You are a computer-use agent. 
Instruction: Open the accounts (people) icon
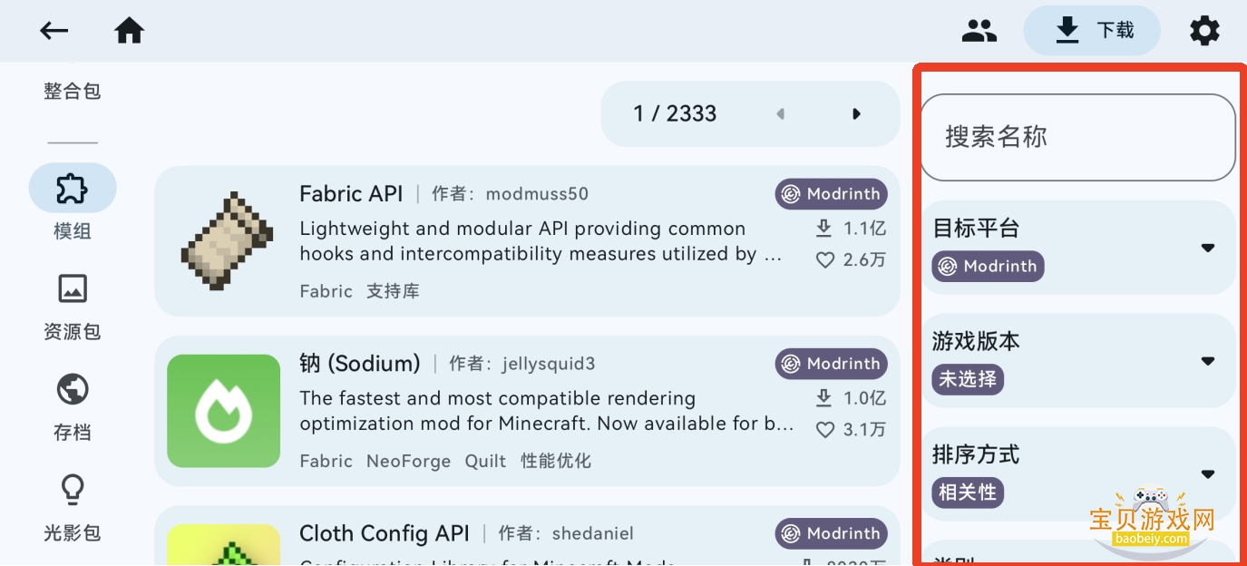(x=979, y=31)
